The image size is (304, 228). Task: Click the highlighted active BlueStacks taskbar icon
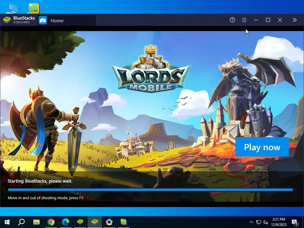[95, 222]
